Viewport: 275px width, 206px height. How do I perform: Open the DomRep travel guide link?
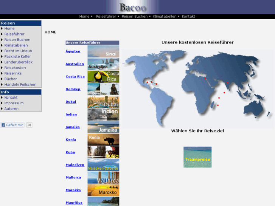coord(73,89)
